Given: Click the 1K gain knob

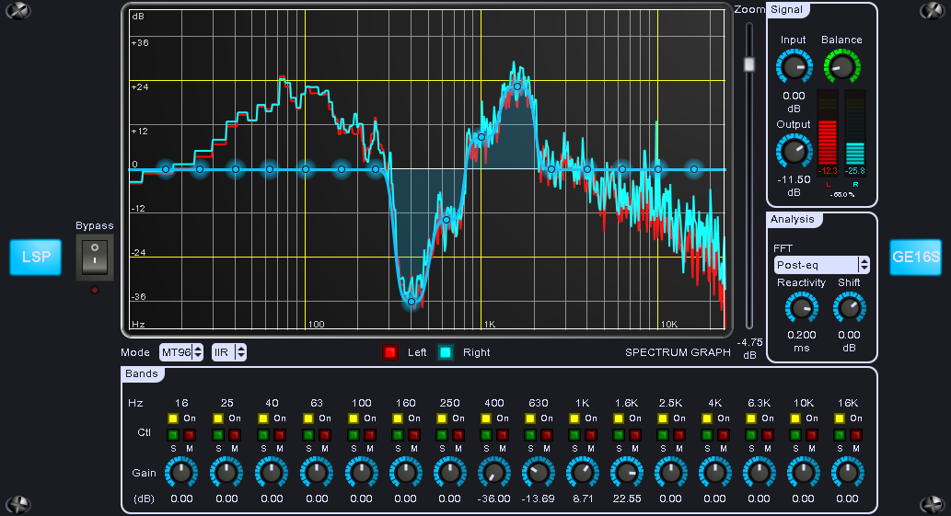Looking at the screenshot, I should pyautogui.click(x=582, y=473).
